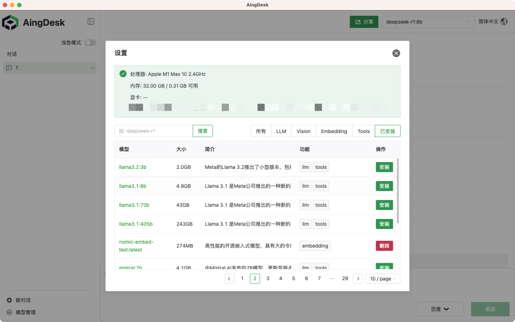Close the 设置 settings dialog
This screenshot has width=515, height=322.
tap(396, 53)
